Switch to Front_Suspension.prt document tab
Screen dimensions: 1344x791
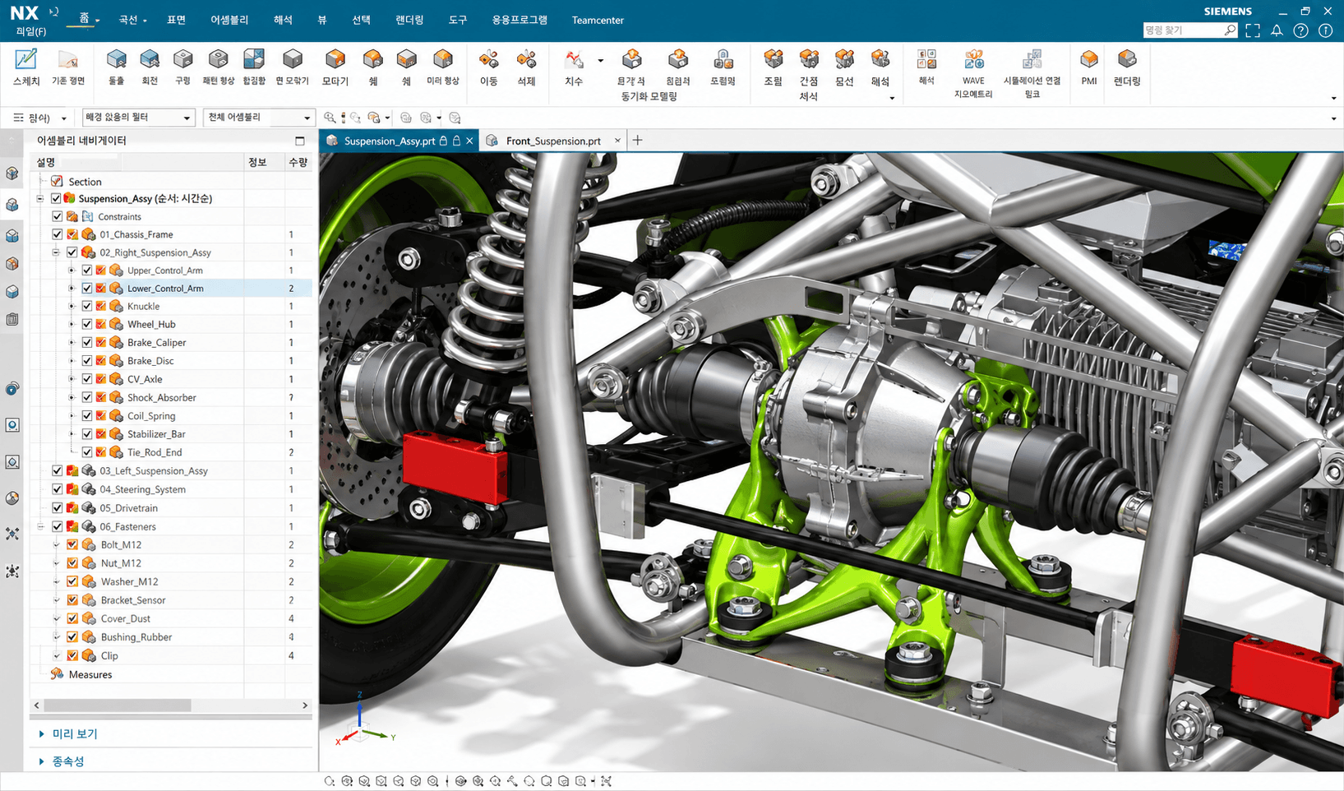pyautogui.click(x=553, y=141)
